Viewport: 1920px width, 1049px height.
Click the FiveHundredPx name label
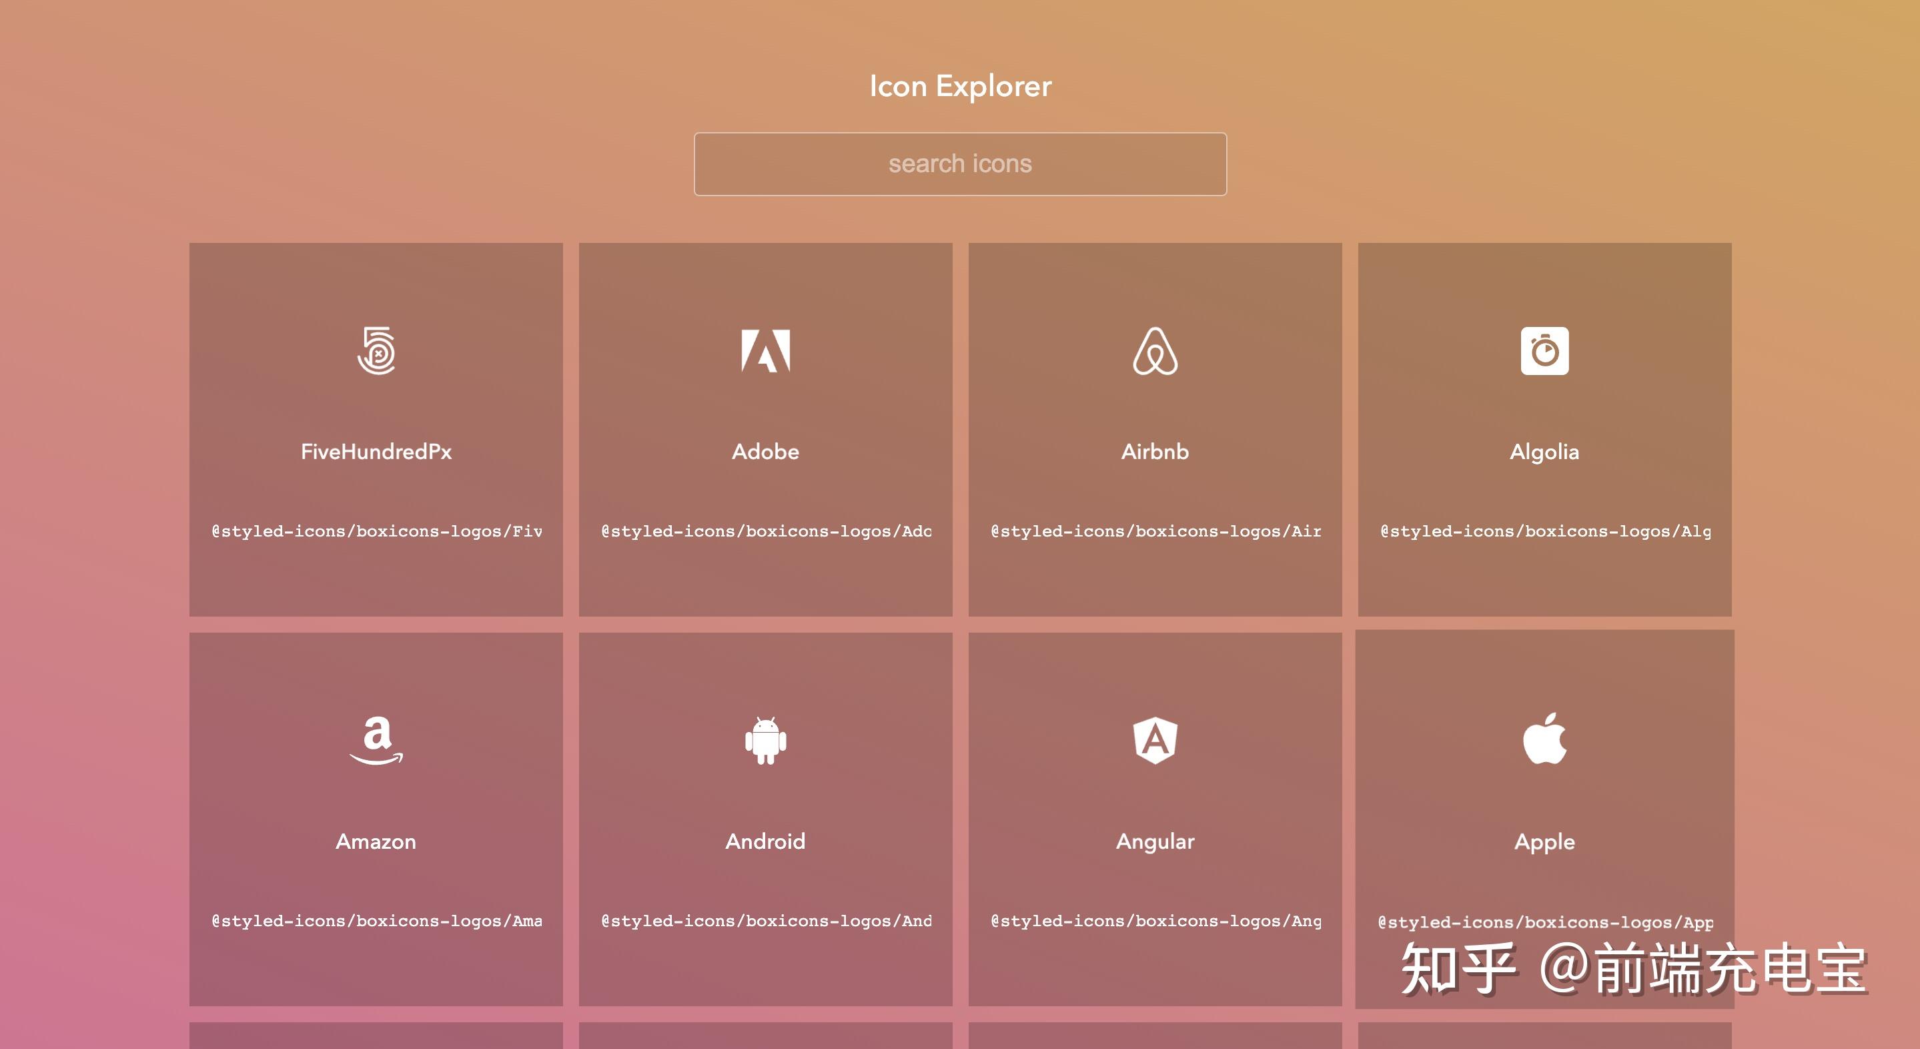tap(376, 452)
